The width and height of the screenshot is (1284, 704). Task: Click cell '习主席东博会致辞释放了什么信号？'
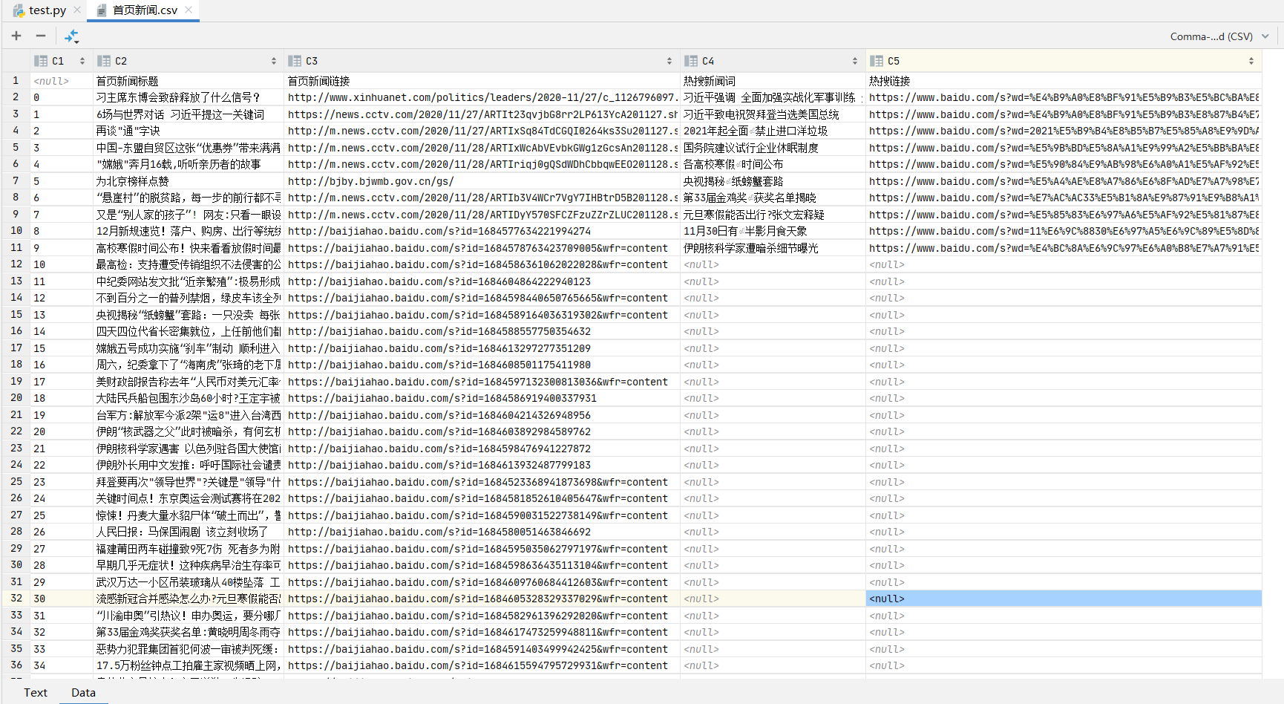pyautogui.click(x=188, y=97)
